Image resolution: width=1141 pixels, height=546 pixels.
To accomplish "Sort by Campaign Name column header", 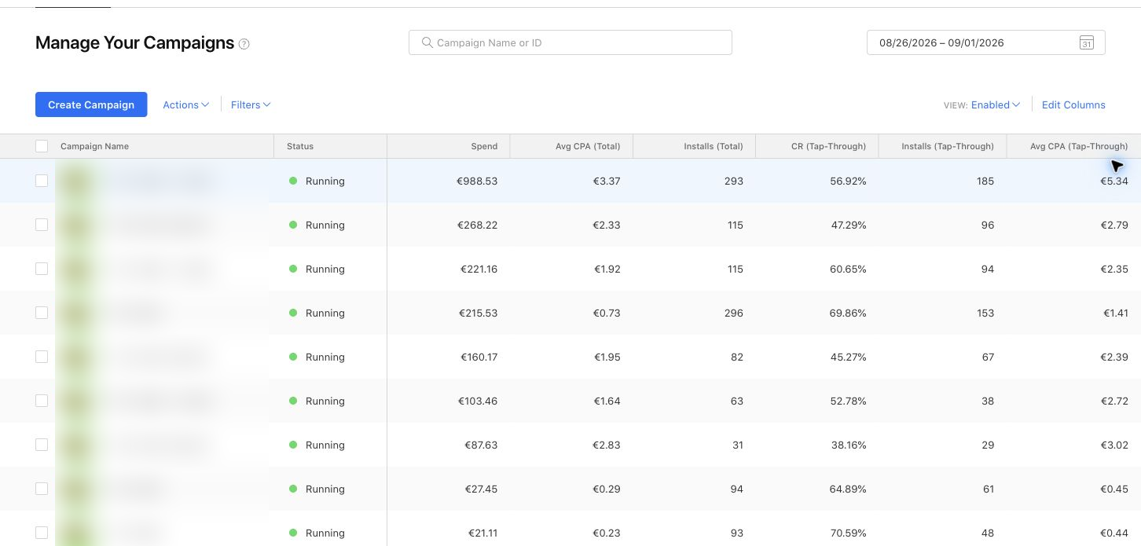I will tap(94, 146).
